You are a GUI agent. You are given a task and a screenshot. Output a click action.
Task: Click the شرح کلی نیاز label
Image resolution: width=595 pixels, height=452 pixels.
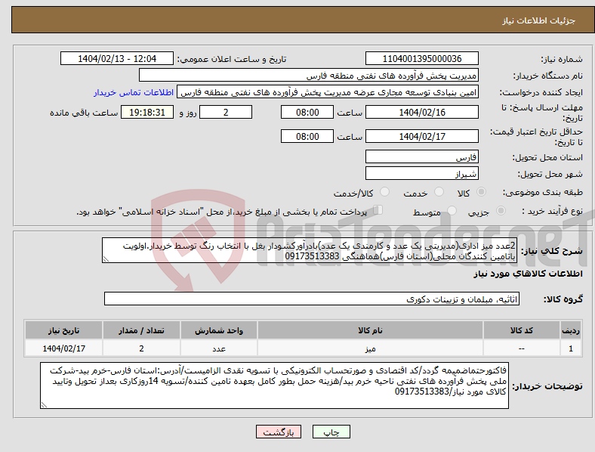click(552, 251)
